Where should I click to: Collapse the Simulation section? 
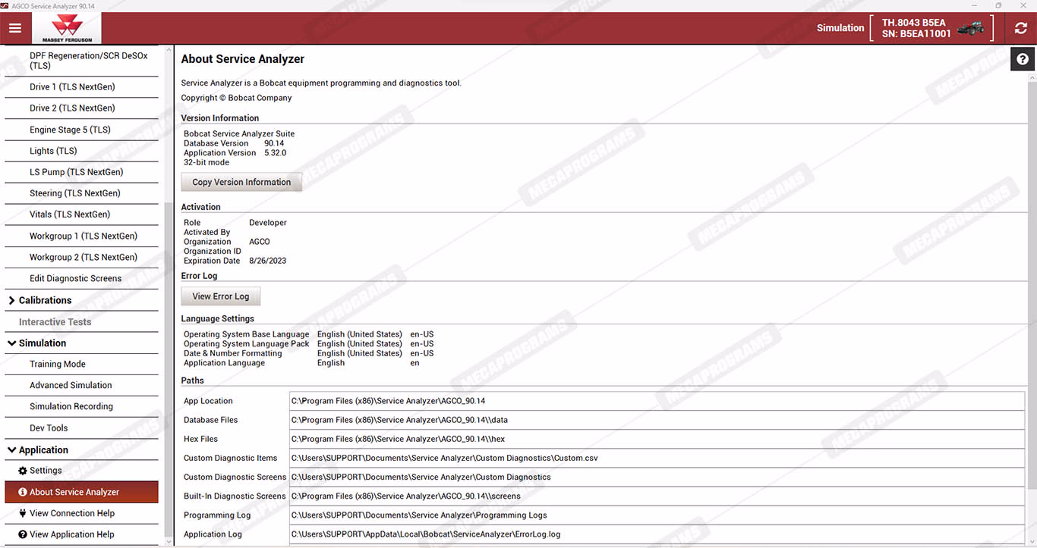11,343
